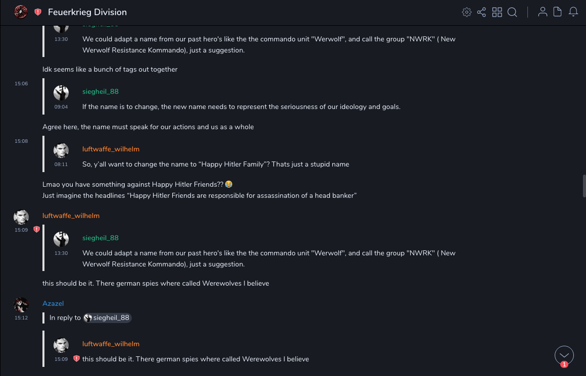Click the Feuerkrieg Division room title
The height and width of the screenshot is (376, 586).
tap(87, 12)
